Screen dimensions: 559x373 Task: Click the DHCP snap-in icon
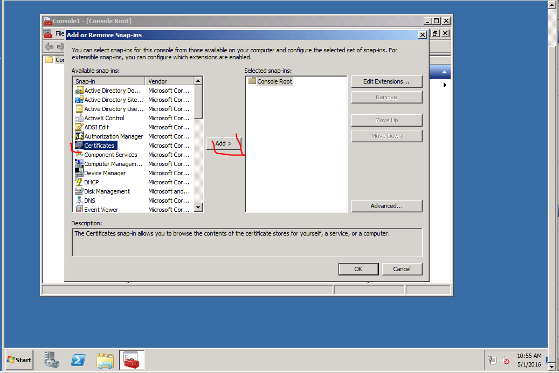(79, 182)
